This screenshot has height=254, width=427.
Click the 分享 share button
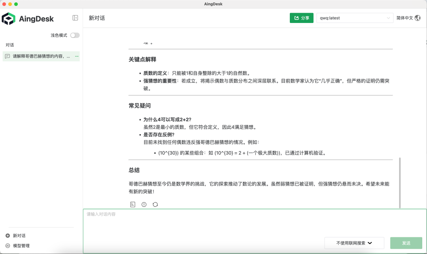(x=301, y=18)
